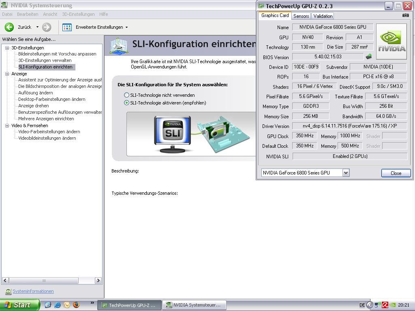Switch to NVIDIA Systemsteuerung taskbar button

click(194, 305)
